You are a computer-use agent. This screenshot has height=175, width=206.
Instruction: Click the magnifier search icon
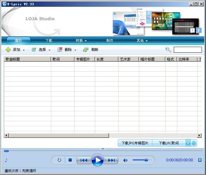point(168,50)
